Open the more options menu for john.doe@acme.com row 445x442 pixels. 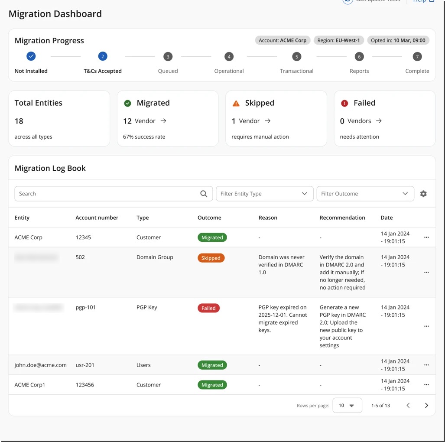coord(426,365)
